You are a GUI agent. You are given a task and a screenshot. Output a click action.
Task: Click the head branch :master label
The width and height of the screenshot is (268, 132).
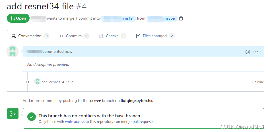(170, 18)
